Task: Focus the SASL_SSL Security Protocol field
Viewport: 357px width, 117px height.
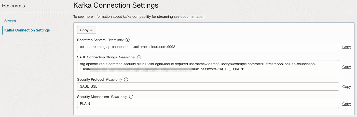Action: 208,87
